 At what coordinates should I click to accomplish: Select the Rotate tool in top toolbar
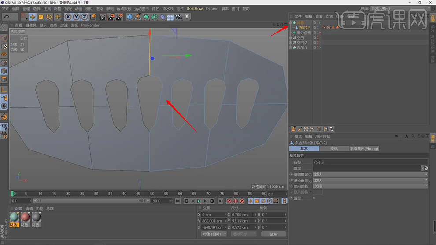(x=49, y=17)
